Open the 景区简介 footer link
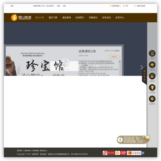The width and height of the screenshot is (161, 161). click(20, 151)
